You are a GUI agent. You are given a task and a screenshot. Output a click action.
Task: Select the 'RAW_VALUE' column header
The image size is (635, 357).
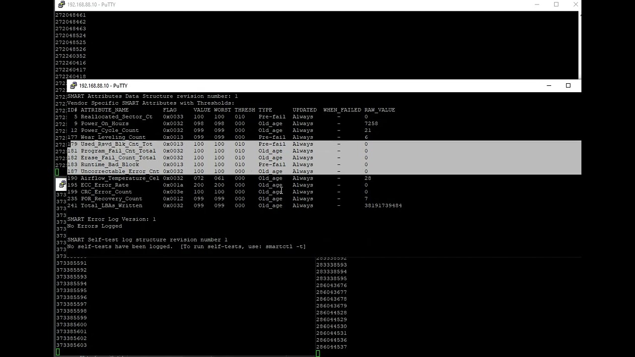point(380,110)
